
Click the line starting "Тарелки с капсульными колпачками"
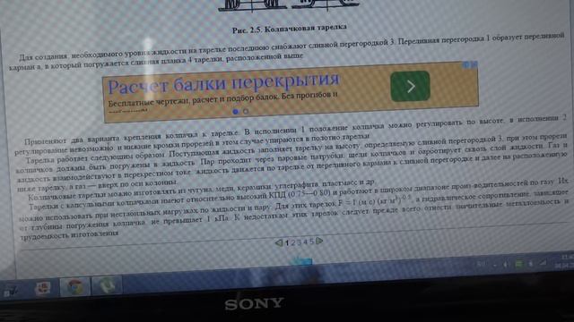[x=299, y=195]
